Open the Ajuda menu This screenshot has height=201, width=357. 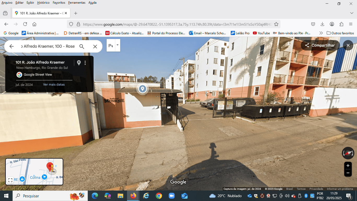92,3
